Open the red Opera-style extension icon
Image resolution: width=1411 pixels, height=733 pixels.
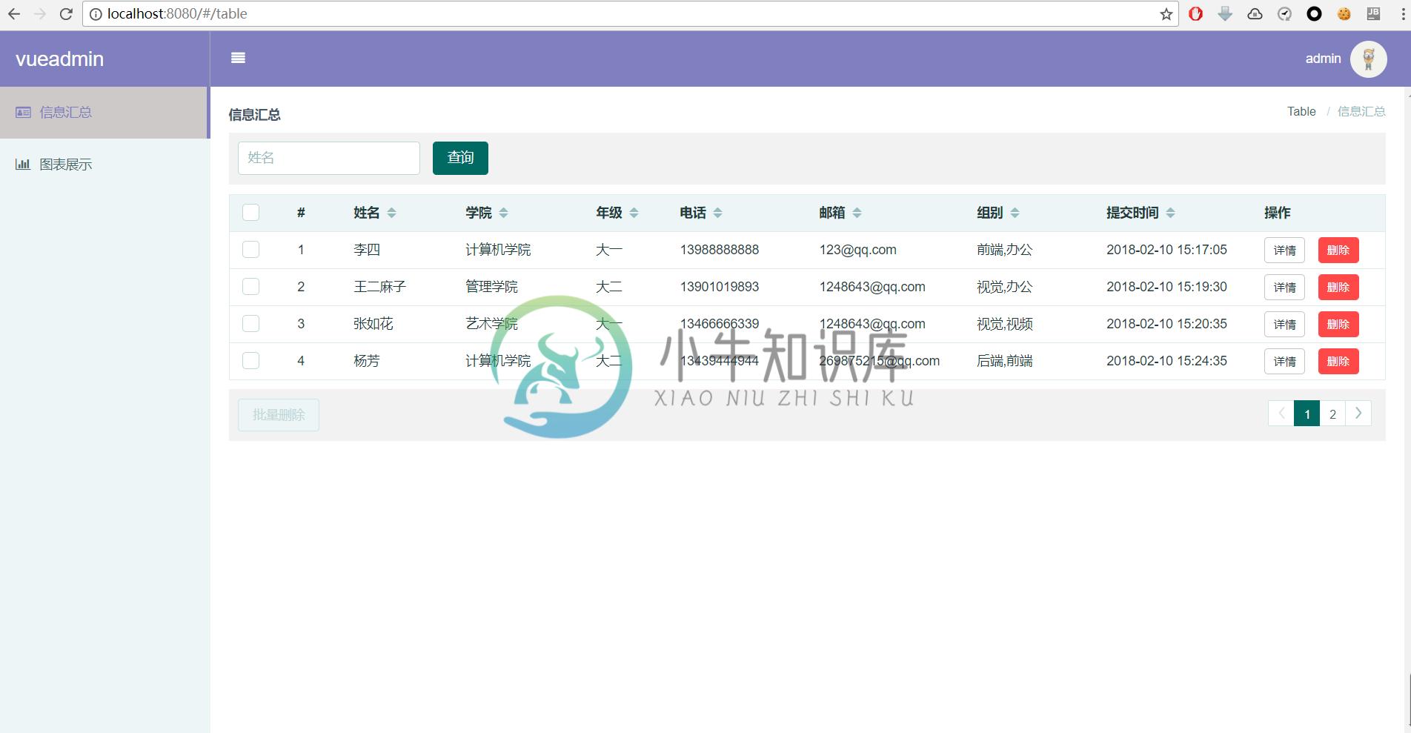click(x=1195, y=14)
